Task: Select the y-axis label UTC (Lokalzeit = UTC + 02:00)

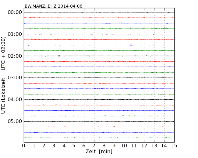Action: (3, 75)
